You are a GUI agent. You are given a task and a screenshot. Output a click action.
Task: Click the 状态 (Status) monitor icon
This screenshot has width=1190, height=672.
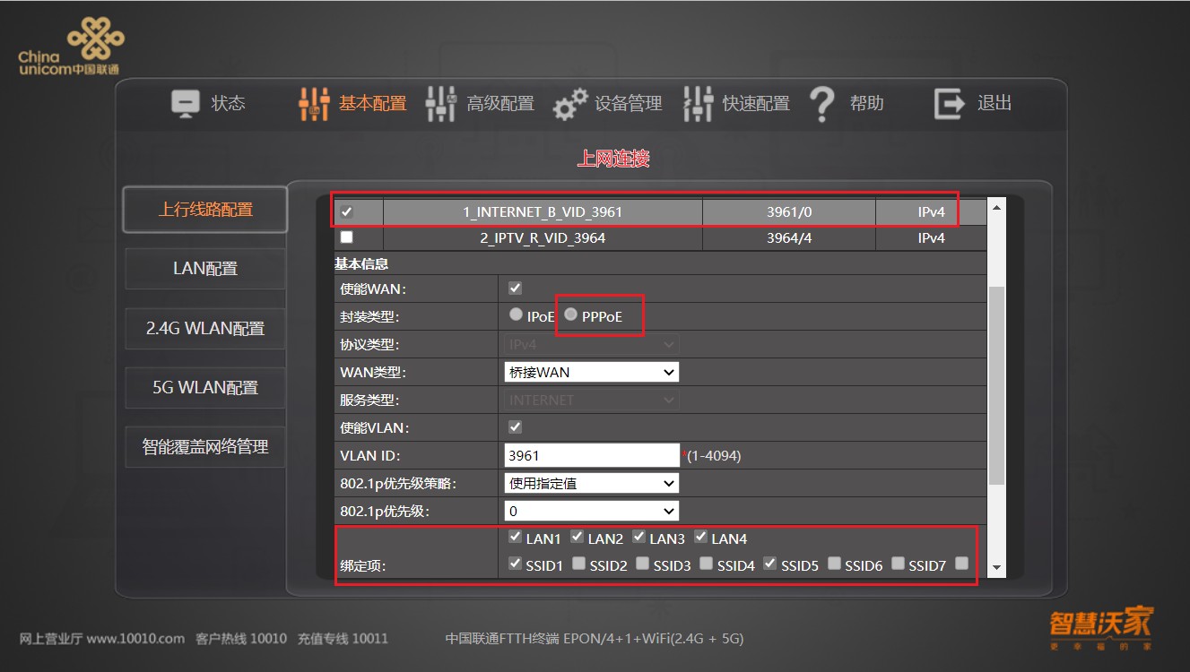click(185, 103)
